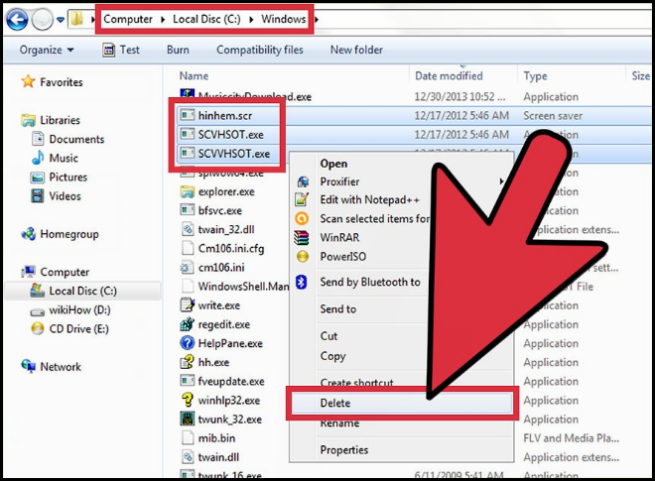Open the Organize dropdown menu
This screenshot has height=481, width=655.
47,50
